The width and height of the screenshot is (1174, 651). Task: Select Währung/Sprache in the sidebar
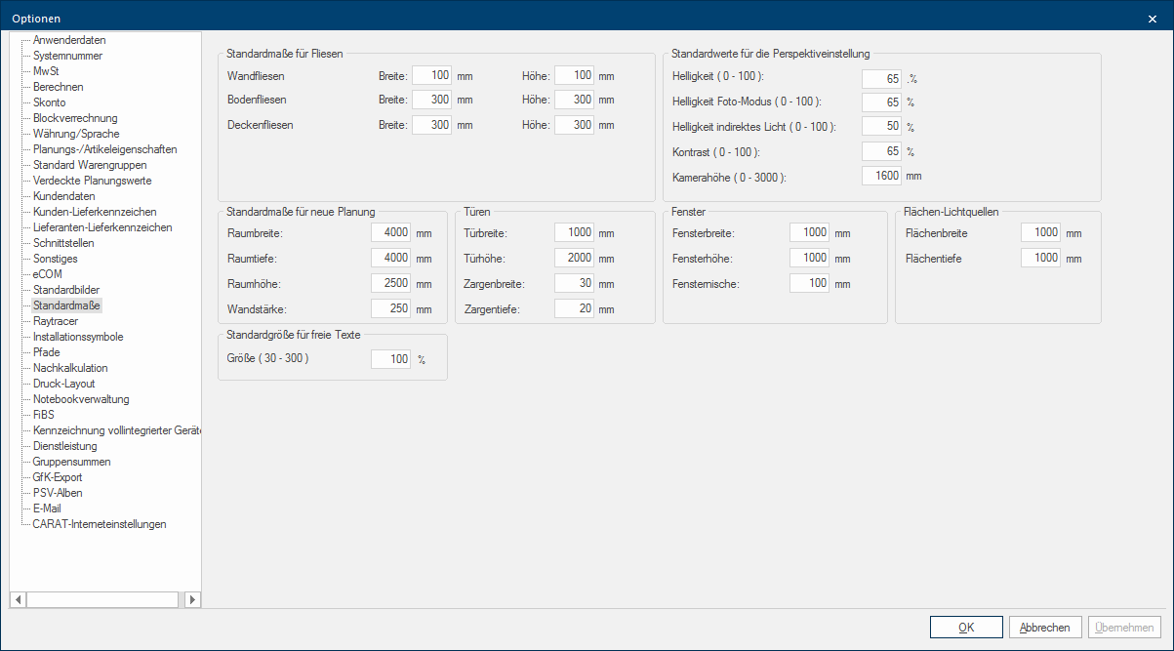click(75, 134)
